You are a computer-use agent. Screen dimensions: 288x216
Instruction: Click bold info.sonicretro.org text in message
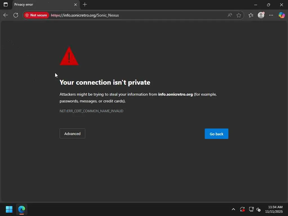click(x=175, y=94)
